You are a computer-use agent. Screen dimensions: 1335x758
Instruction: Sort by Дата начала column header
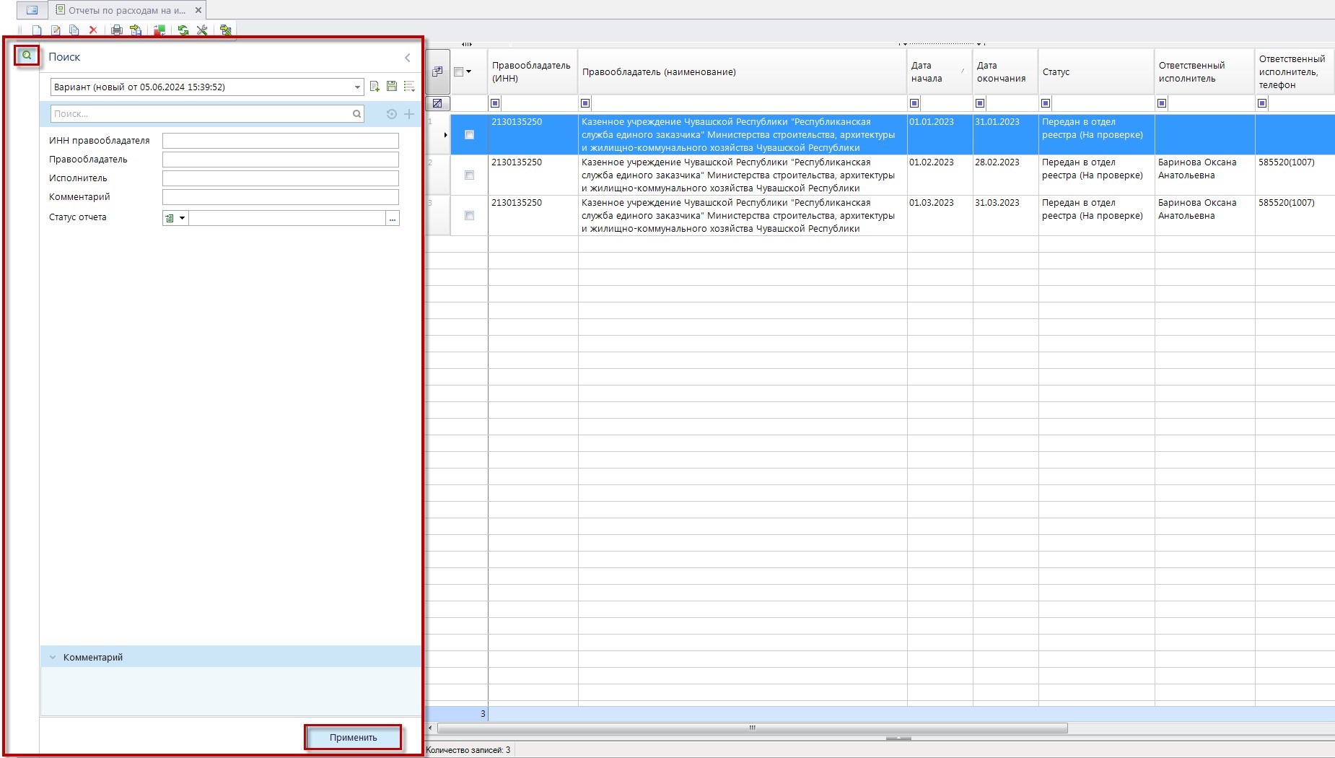[940, 71]
